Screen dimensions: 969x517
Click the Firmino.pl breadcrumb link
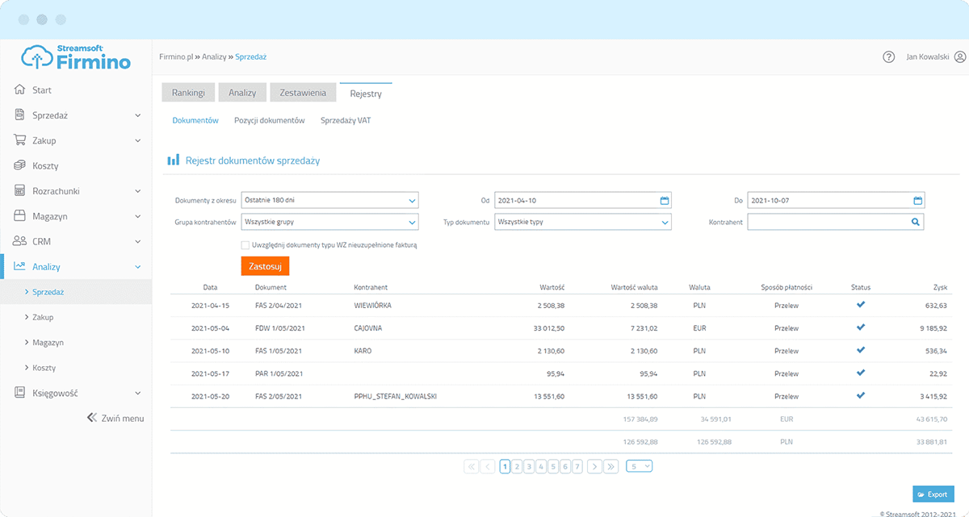[177, 57]
